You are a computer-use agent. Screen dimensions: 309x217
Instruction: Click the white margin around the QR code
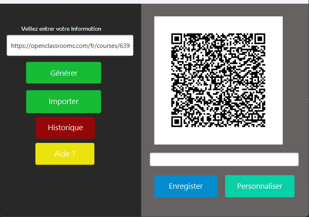click(x=161, y=135)
